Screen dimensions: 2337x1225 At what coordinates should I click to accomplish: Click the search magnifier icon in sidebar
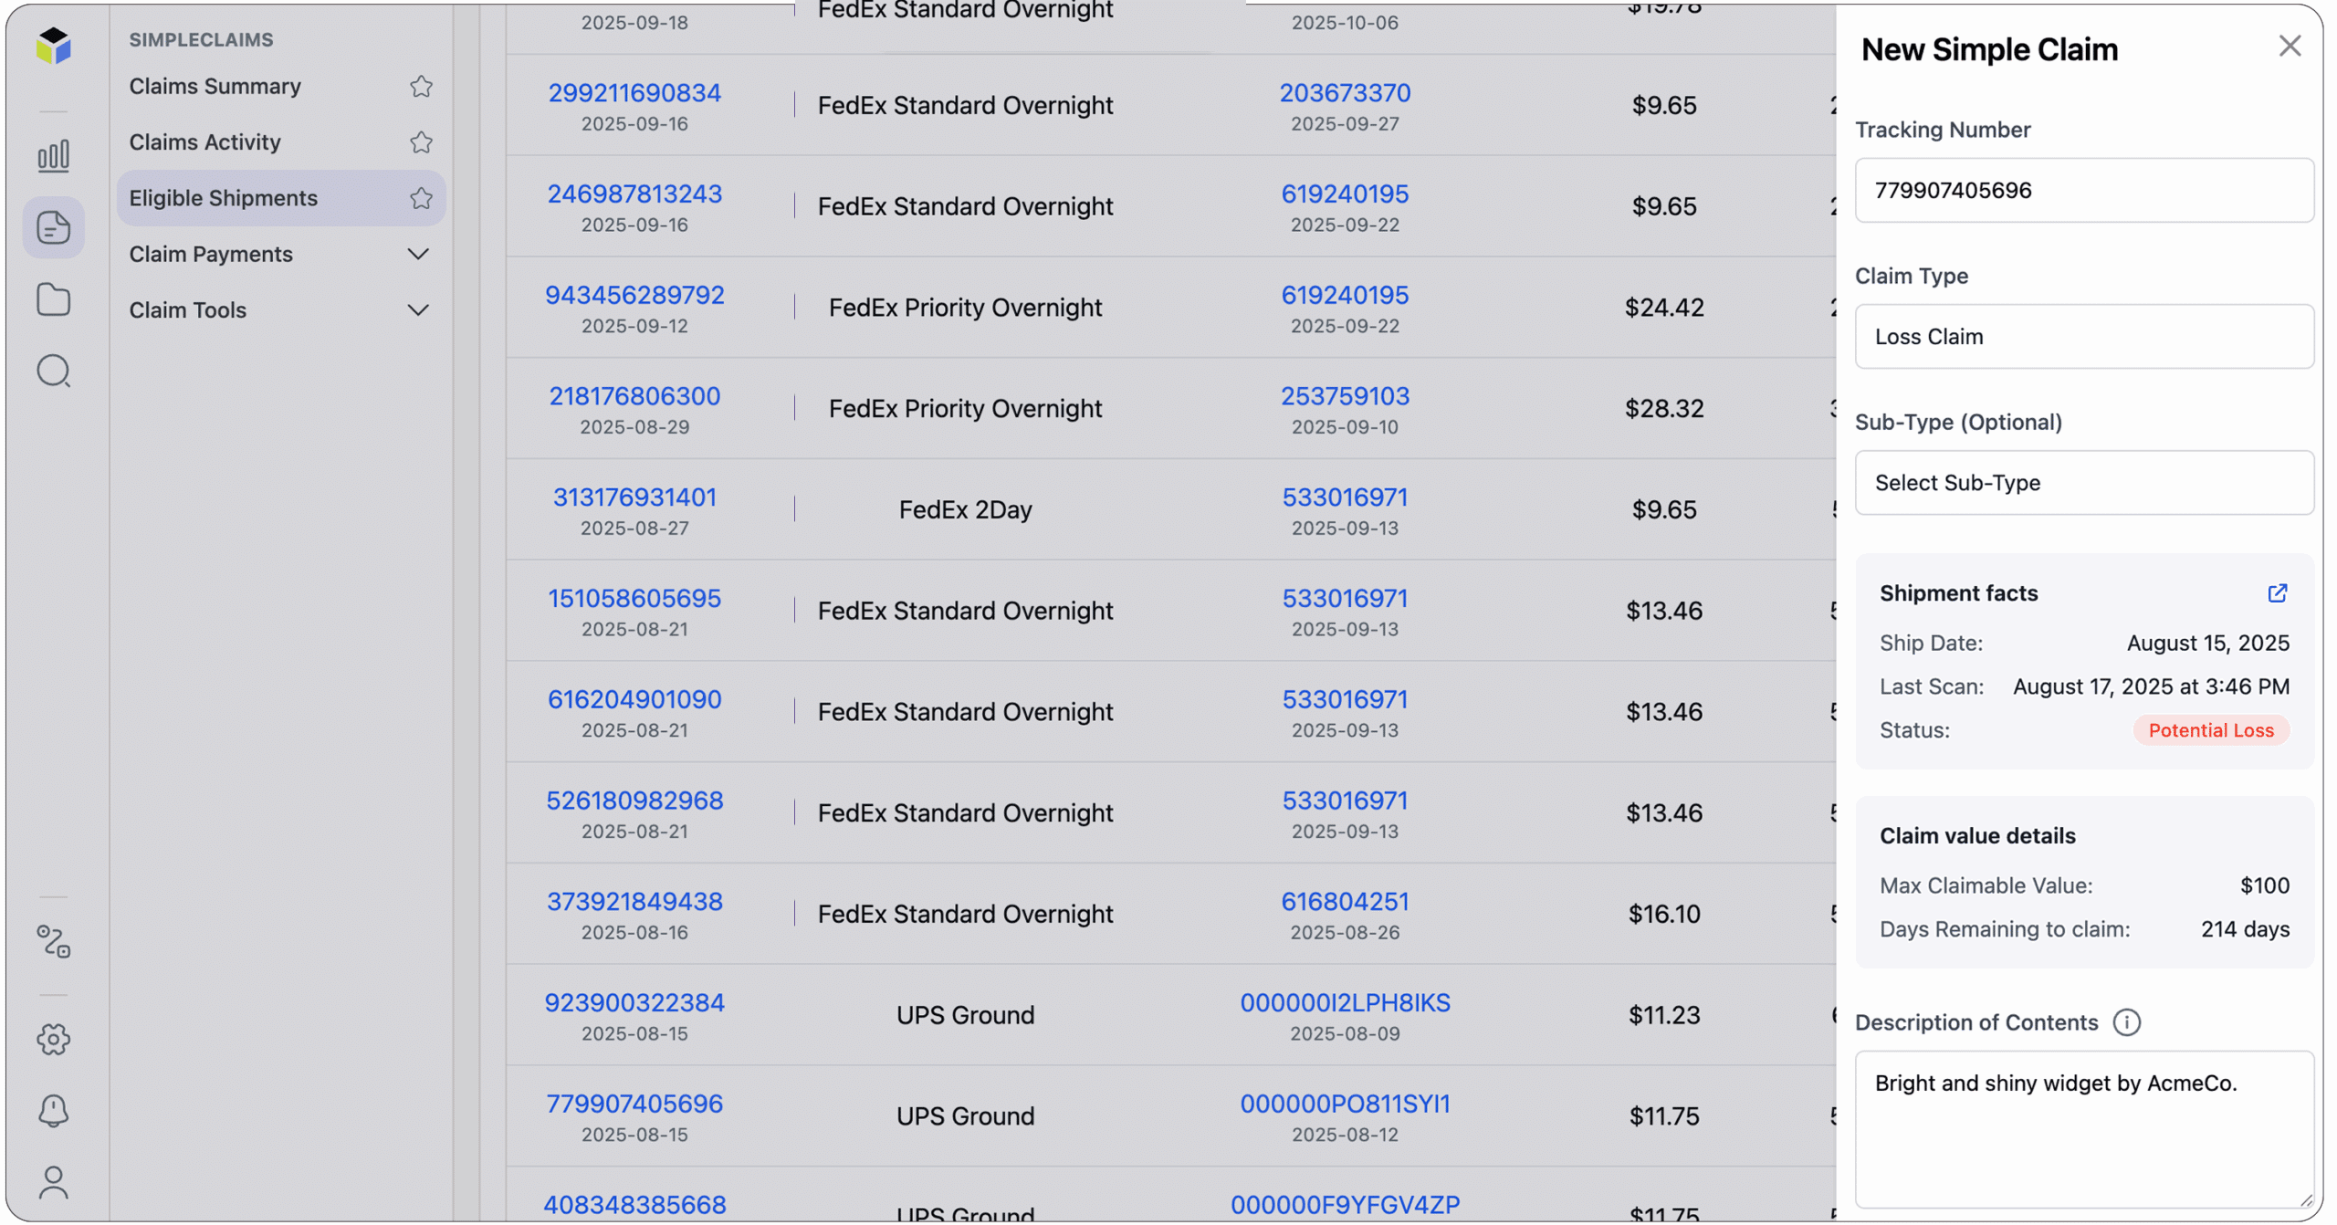pyautogui.click(x=53, y=371)
